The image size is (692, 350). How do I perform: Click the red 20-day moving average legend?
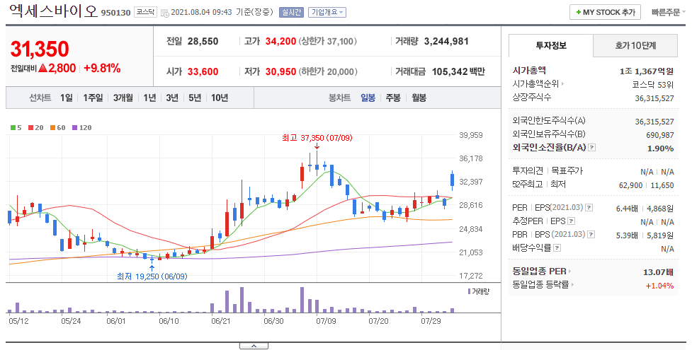35,128
